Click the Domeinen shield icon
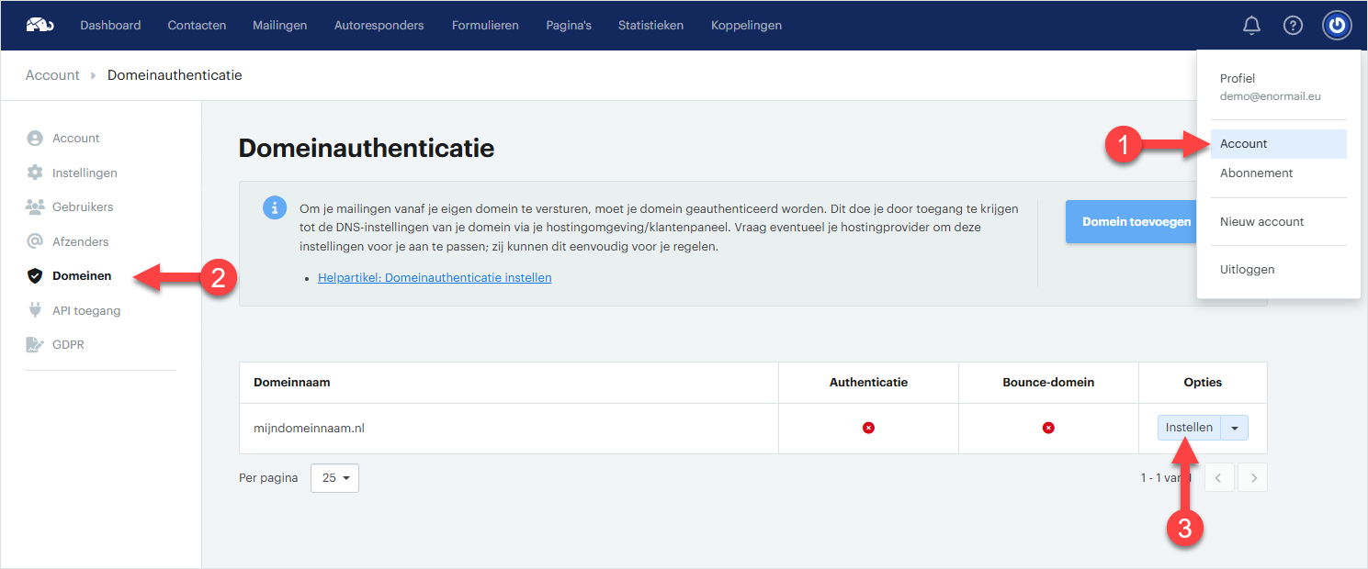 (x=35, y=275)
